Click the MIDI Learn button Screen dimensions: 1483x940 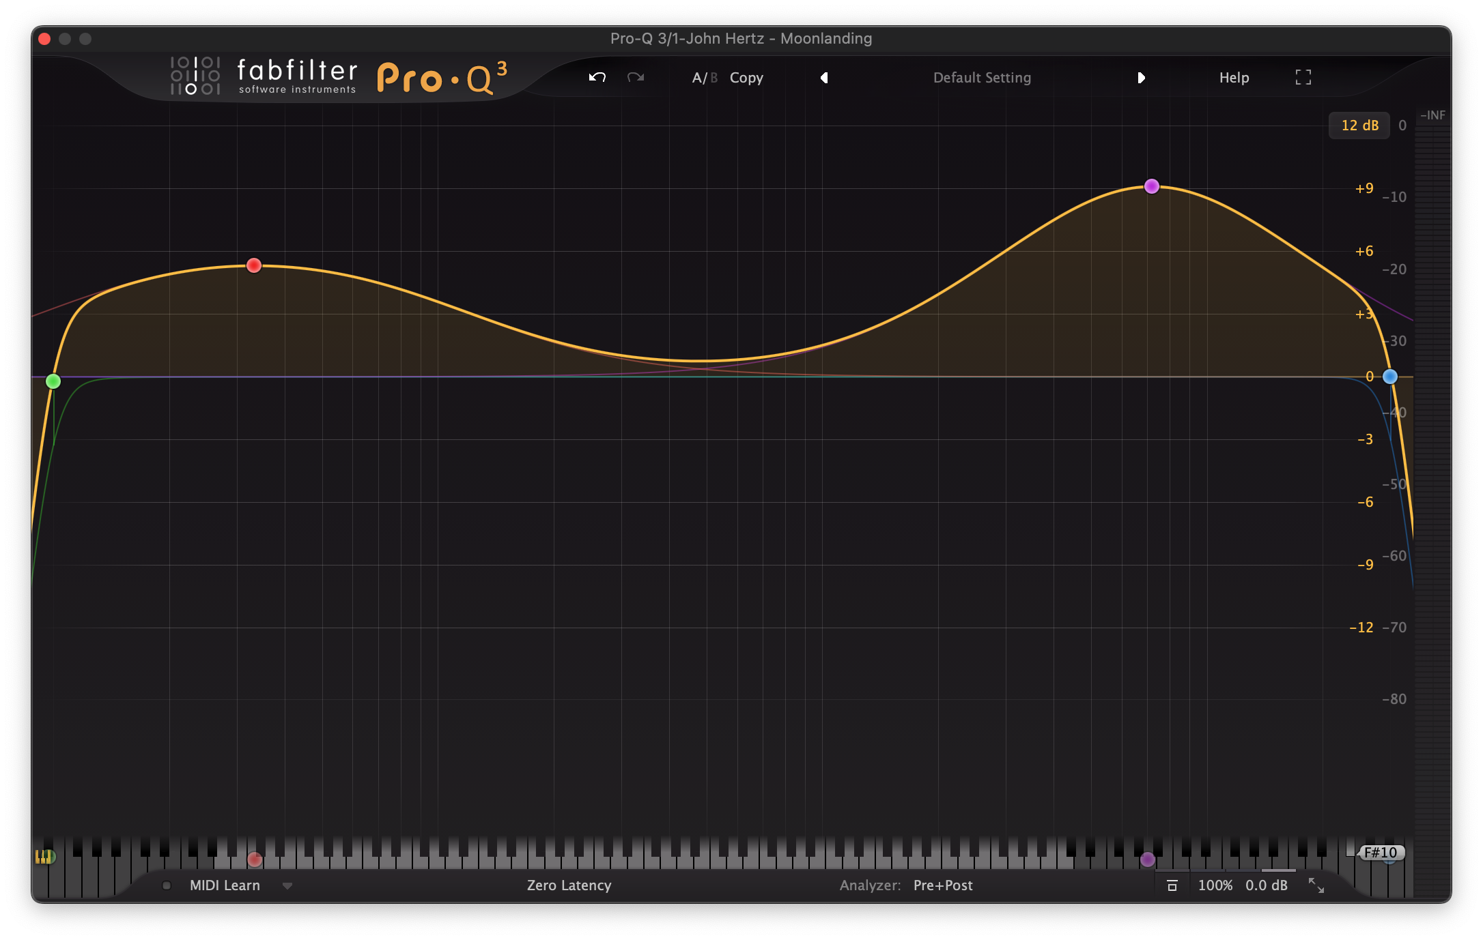click(x=225, y=885)
